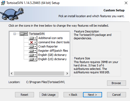Click the feature tree scrollbar left arrow
The width and height of the screenshot is (130, 101).
(12, 73)
